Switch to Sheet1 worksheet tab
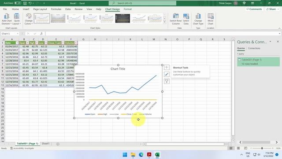The width and height of the screenshot is (282, 159). click(x=45, y=144)
